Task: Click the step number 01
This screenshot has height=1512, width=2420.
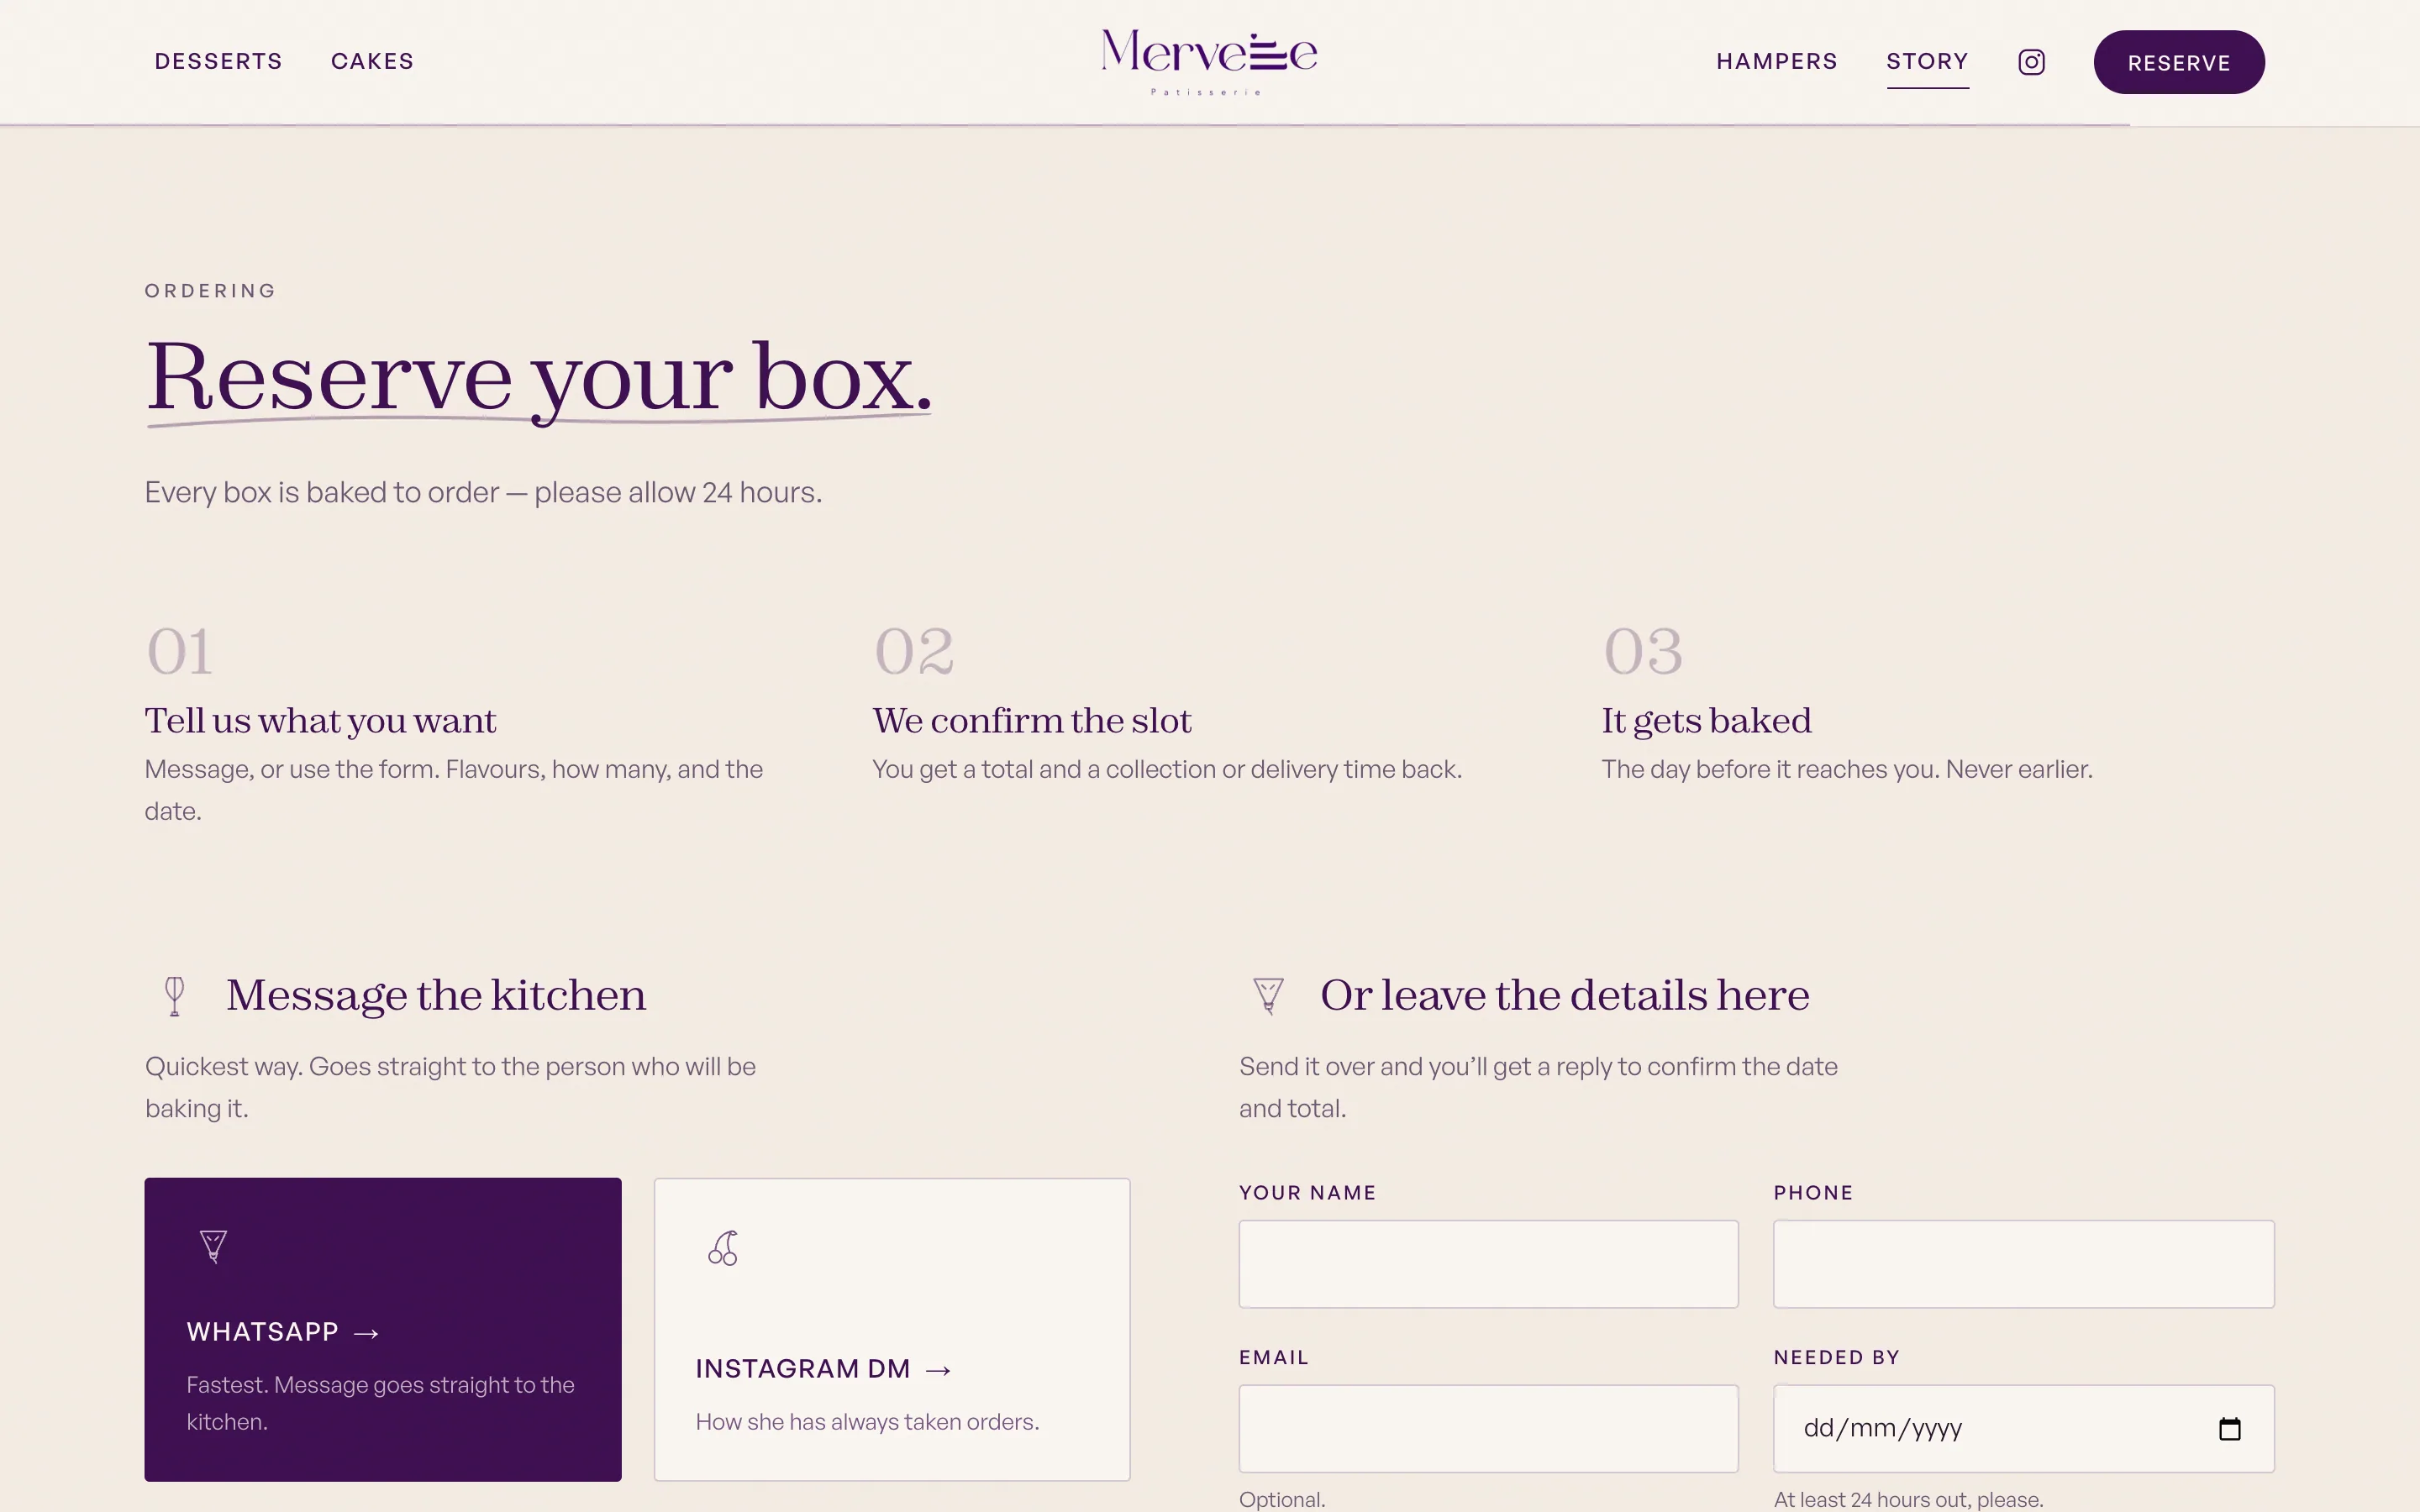Action: point(179,652)
